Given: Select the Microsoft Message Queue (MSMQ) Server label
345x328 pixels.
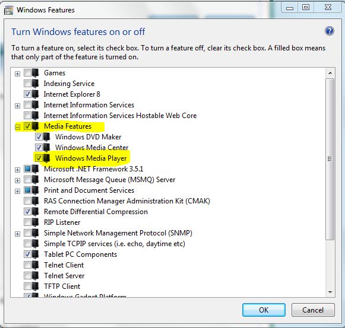Looking at the screenshot, I should click(110, 180).
